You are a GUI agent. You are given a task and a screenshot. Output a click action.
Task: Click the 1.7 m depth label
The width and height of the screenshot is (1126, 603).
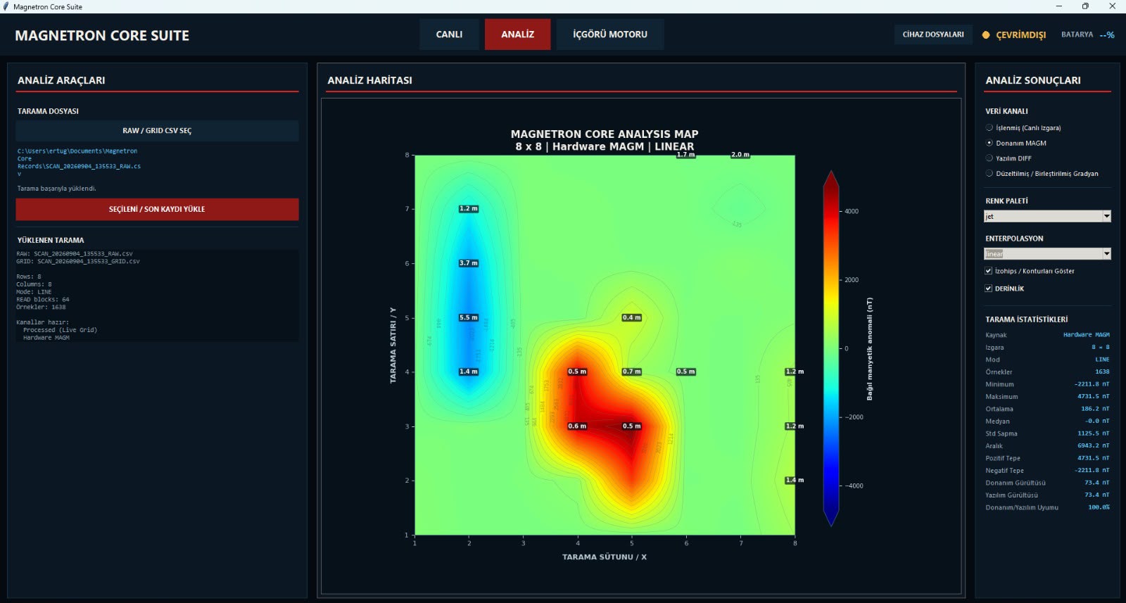coord(686,155)
